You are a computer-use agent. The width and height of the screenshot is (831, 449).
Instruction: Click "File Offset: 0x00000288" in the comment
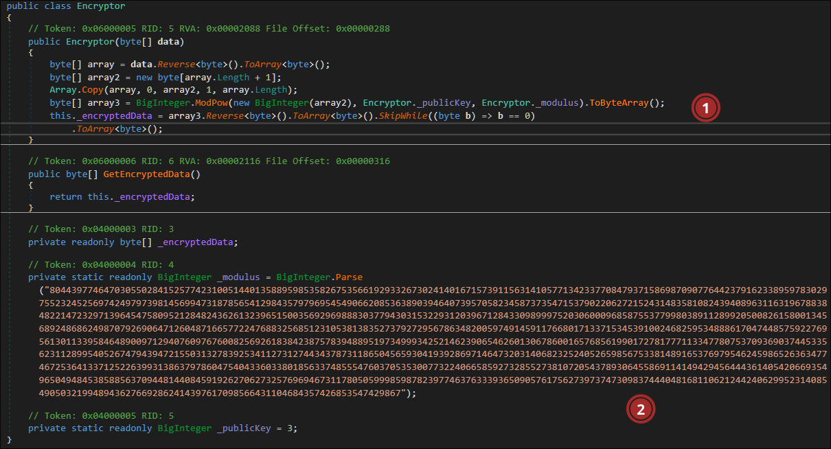(x=327, y=29)
